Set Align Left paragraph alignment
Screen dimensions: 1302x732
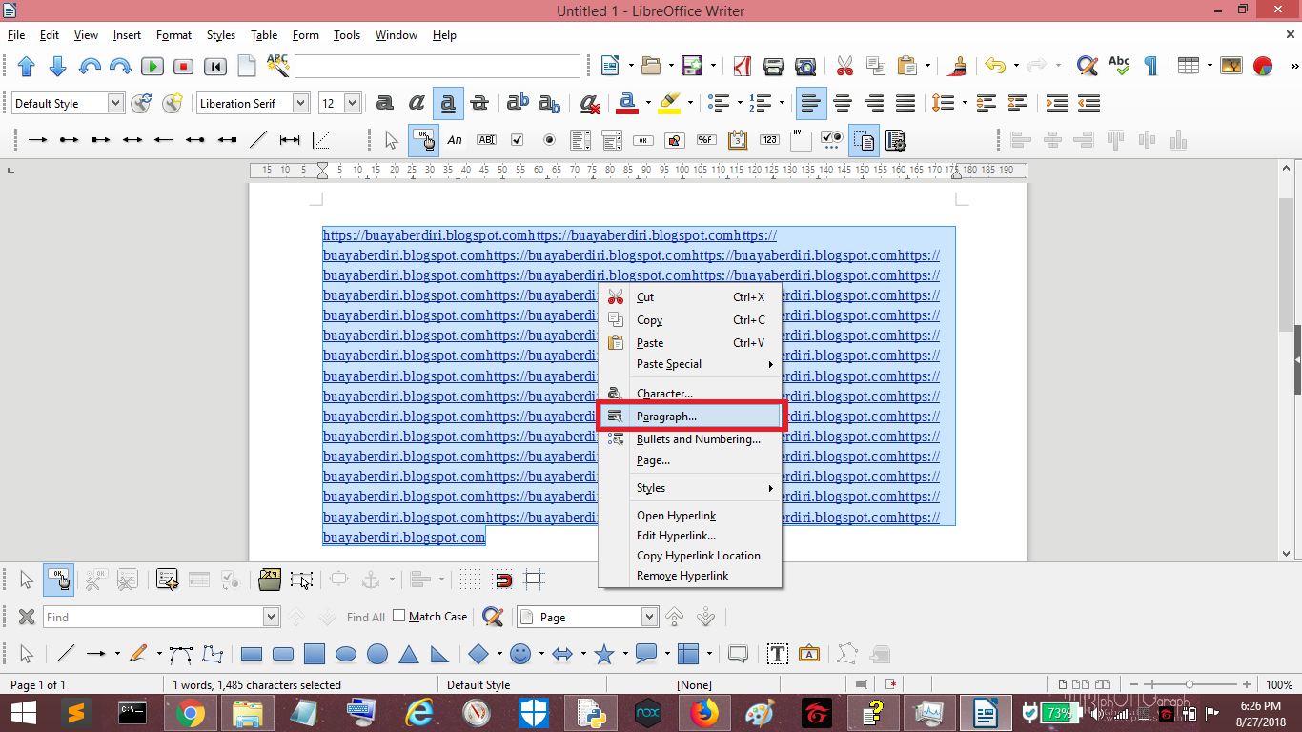(x=811, y=103)
